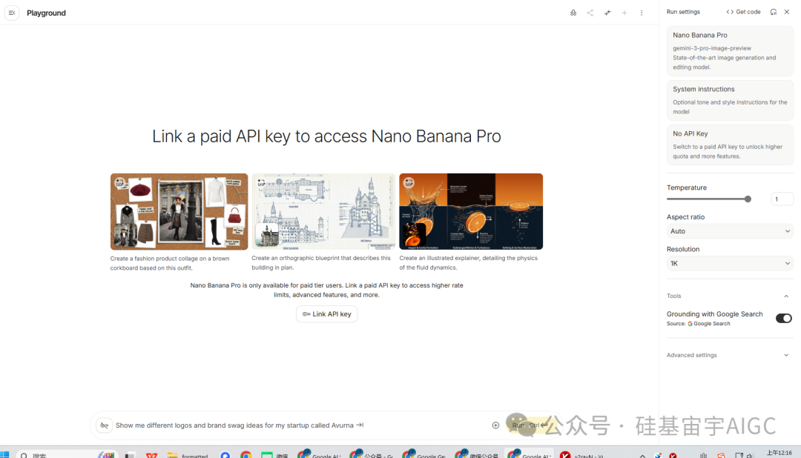Start a new chat with plus icon

[x=624, y=13]
